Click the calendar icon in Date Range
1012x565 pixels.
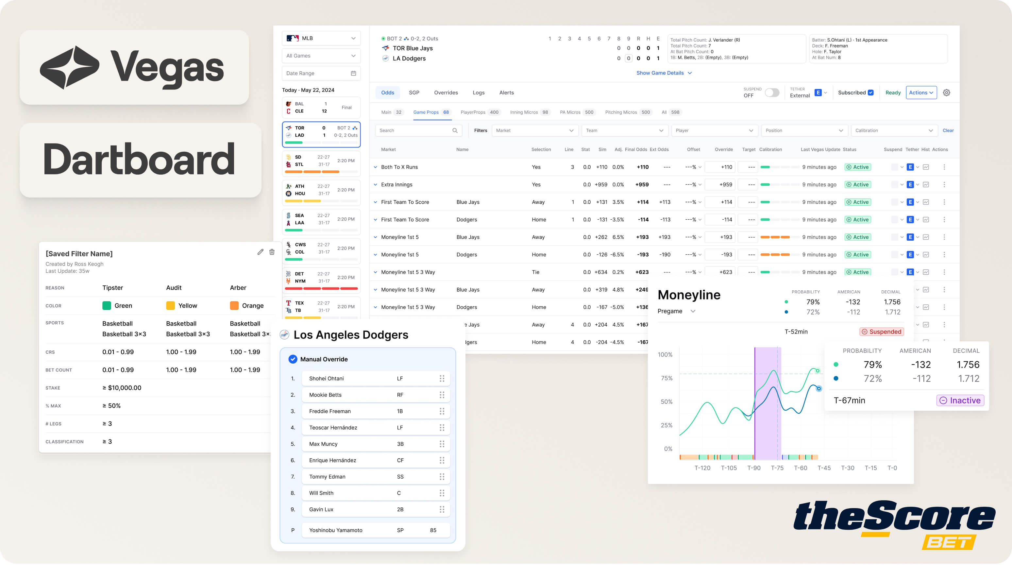tap(353, 74)
